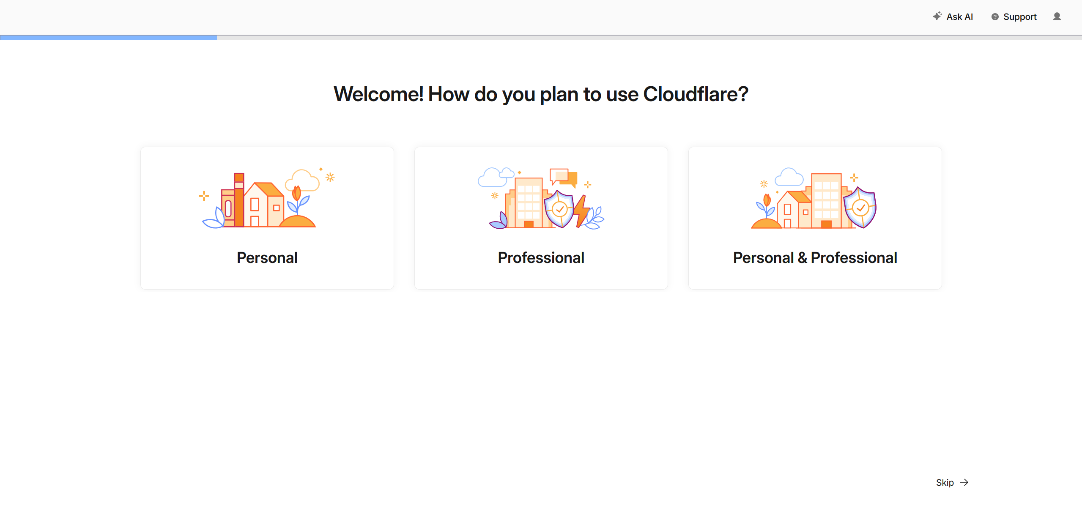This screenshot has height=506, width=1082.
Task: Skip the onboarding question
Action: 952,483
